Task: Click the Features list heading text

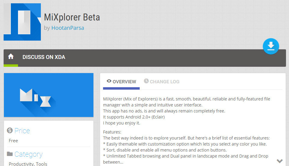Action: click(x=112, y=132)
